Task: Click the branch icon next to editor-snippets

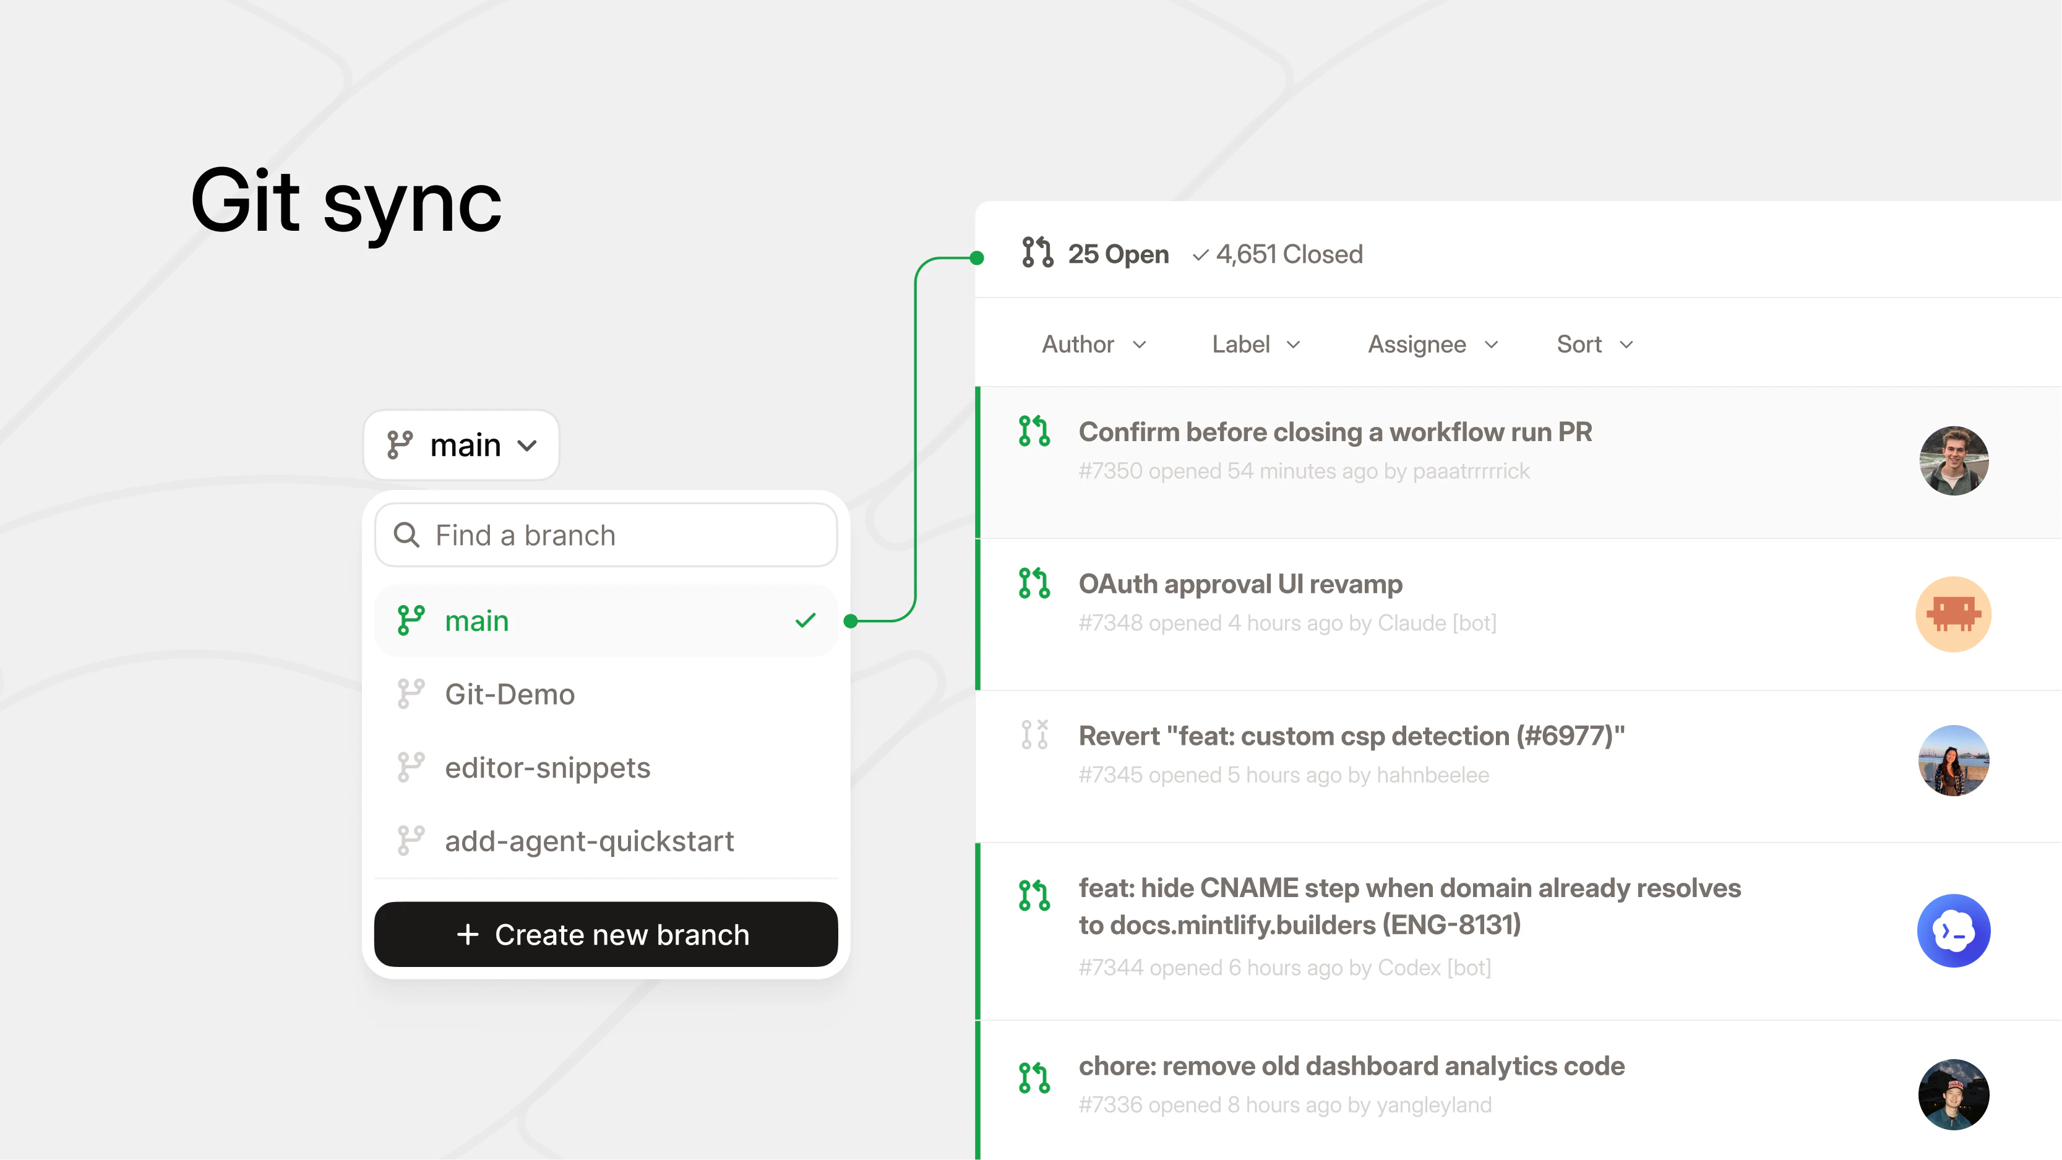Action: click(411, 767)
